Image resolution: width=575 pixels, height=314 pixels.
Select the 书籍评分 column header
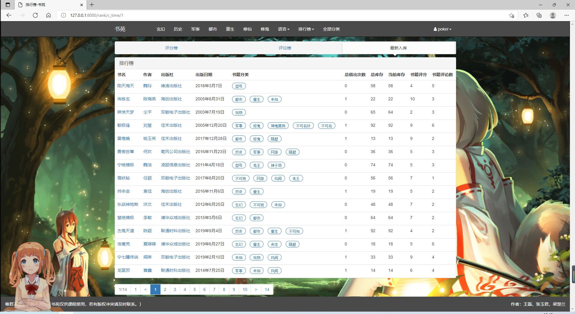click(x=418, y=75)
